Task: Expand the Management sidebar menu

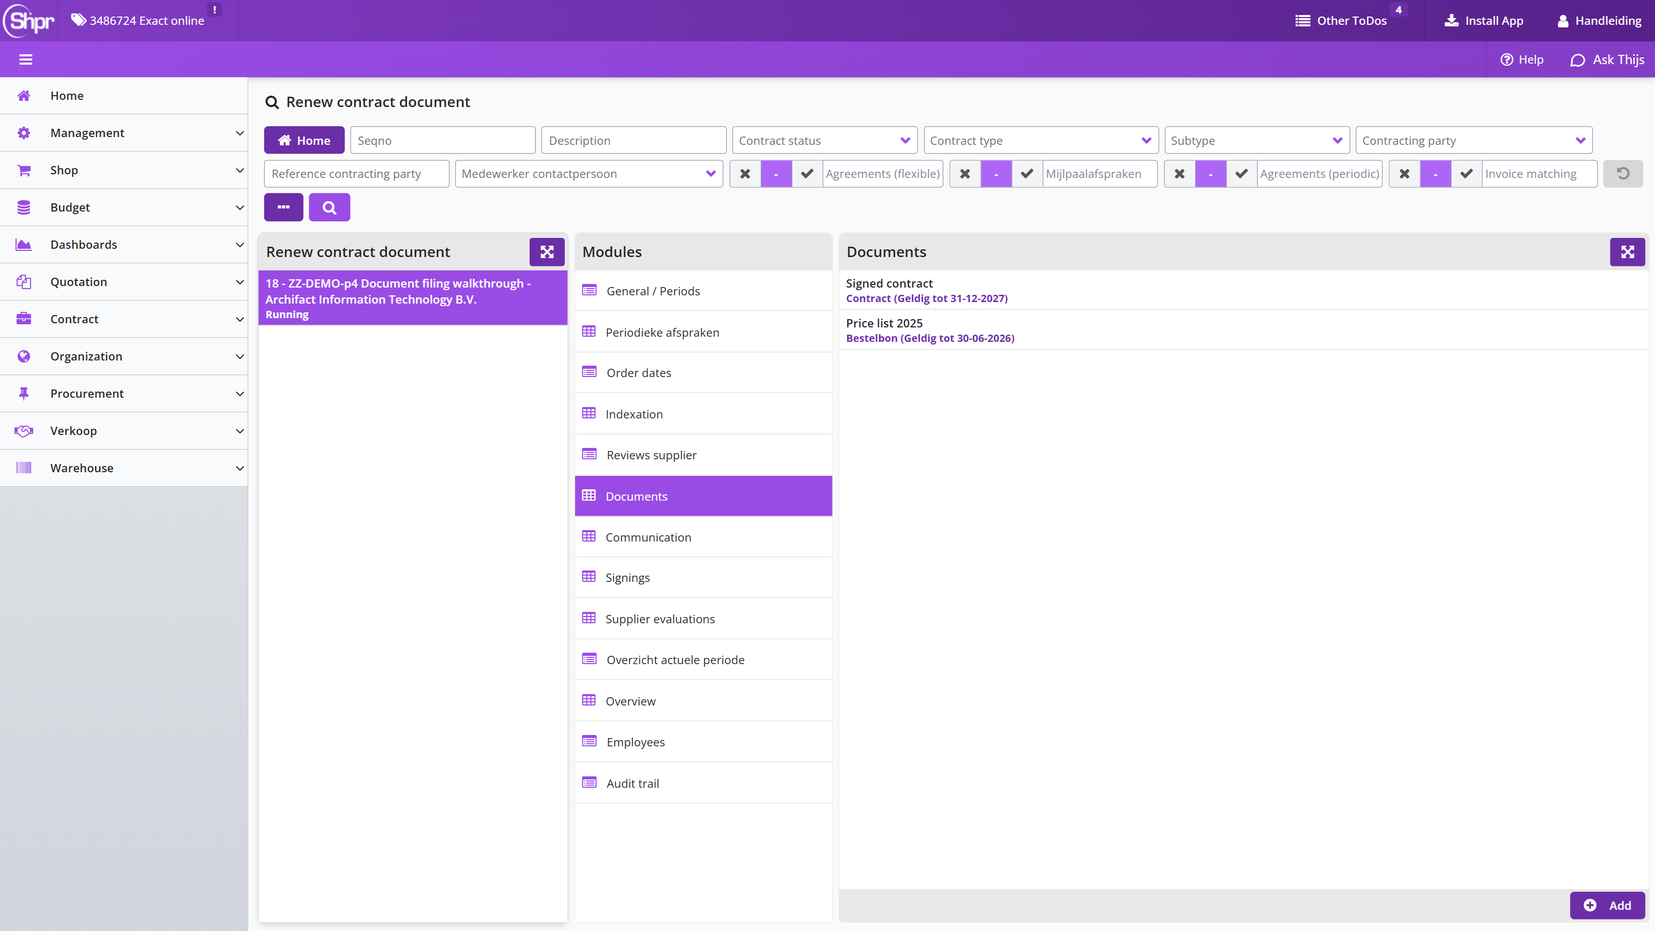Action: (x=124, y=133)
